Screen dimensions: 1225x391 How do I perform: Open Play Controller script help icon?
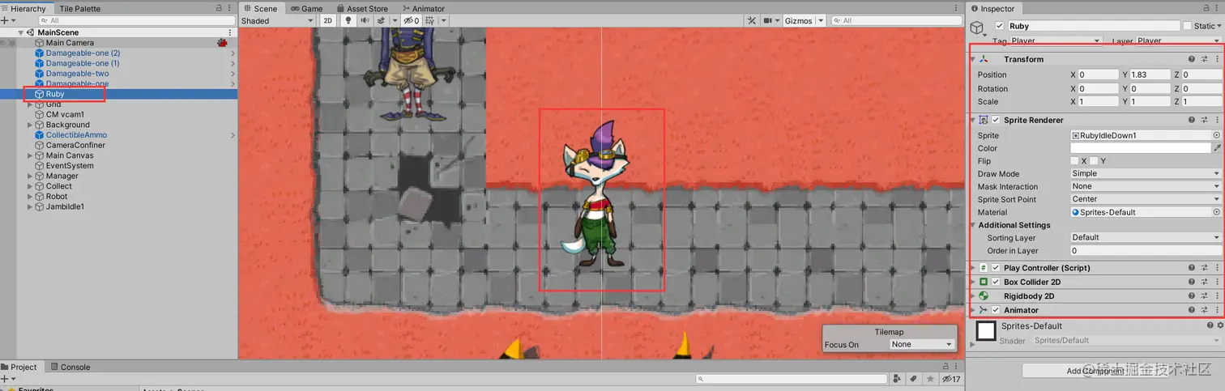coord(1192,268)
